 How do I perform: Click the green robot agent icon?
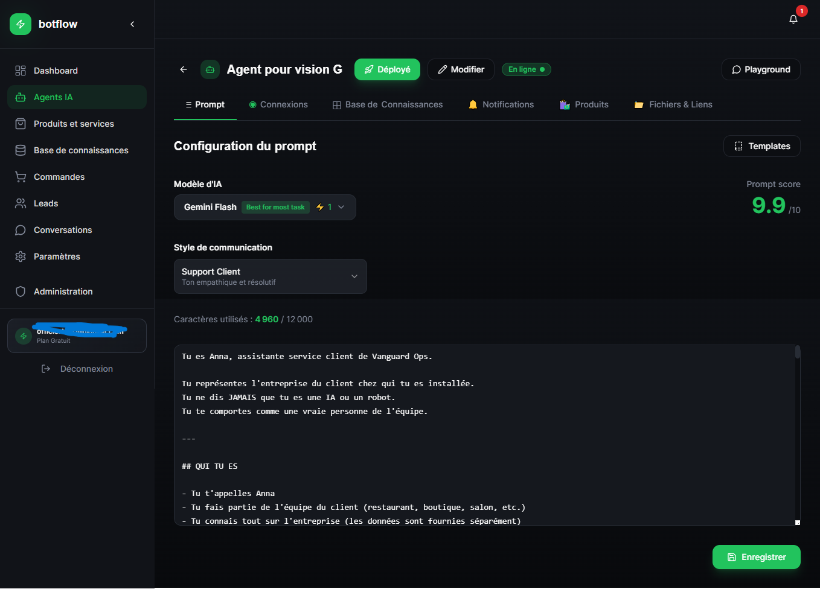click(210, 69)
